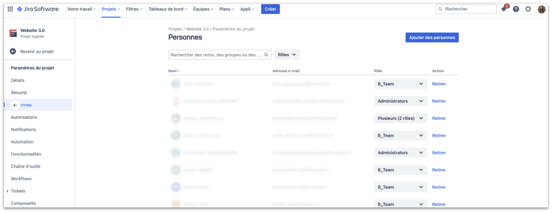
Task: Click Retirer for the first person listed
Action: click(439, 84)
